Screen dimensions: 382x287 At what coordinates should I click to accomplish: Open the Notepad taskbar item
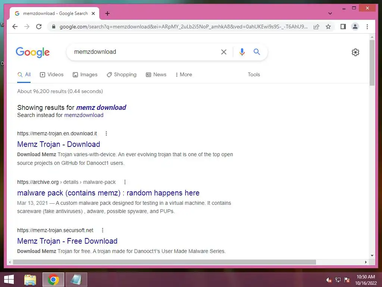[x=76, y=280]
